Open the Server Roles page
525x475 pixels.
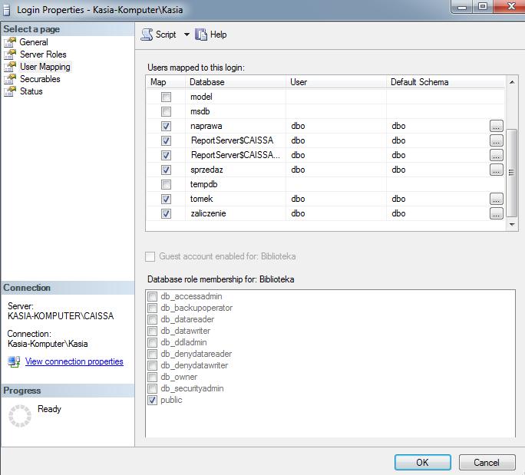pos(43,54)
